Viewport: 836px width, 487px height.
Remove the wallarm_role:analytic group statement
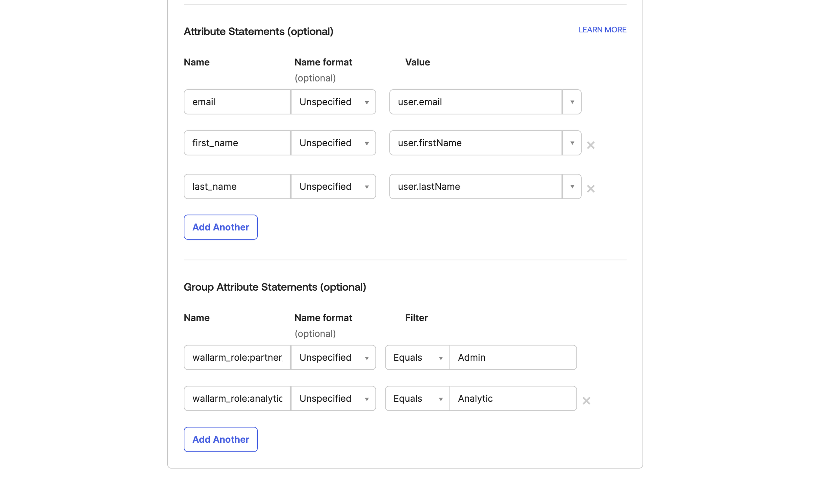pos(586,401)
